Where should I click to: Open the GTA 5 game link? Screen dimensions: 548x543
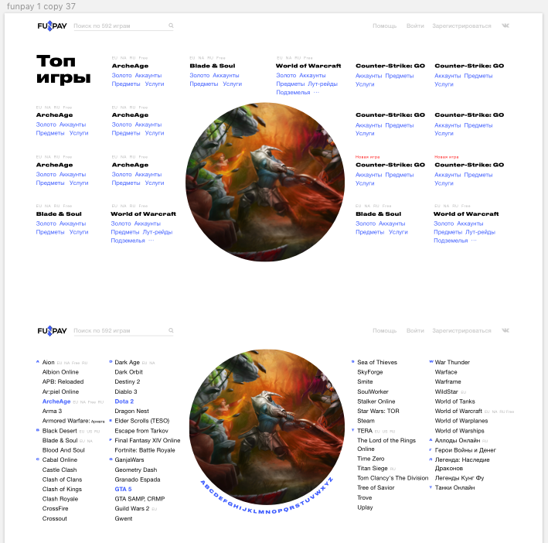click(x=123, y=489)
